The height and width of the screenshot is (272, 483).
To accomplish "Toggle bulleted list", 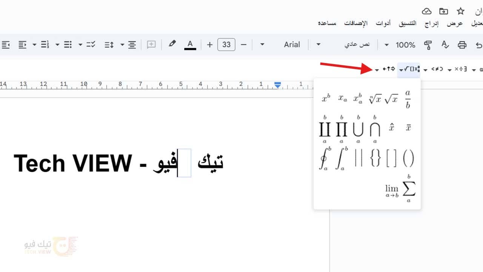I will pyautogui.click(x=68, y=45).
